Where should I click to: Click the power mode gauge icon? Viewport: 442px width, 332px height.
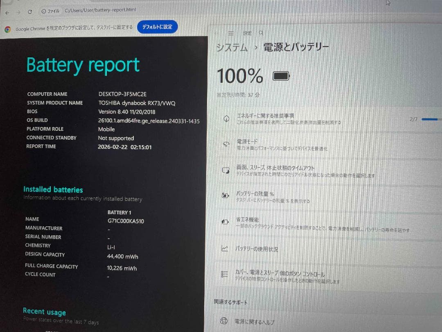(226, 144)
